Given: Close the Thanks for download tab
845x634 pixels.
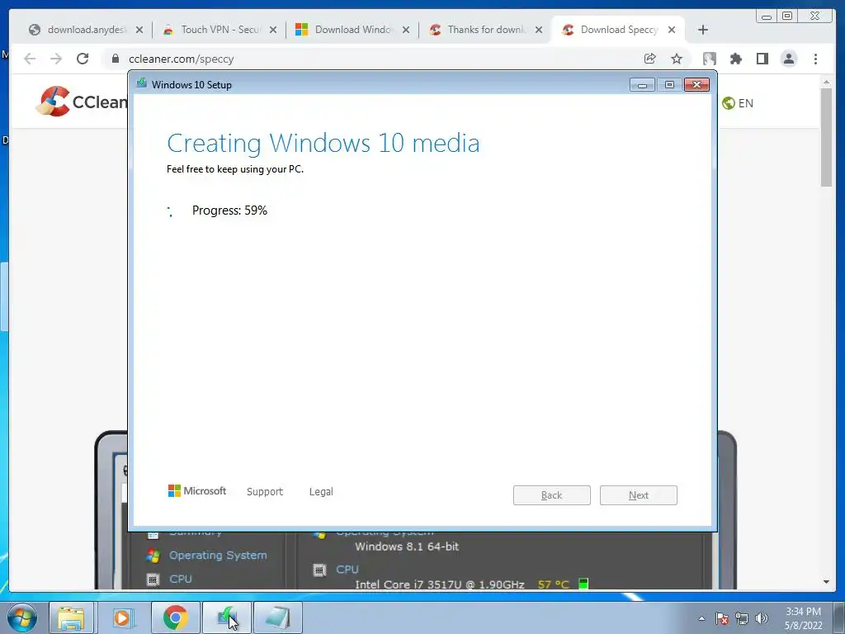Looking at the screenshot, I should [x=538, y=30].
